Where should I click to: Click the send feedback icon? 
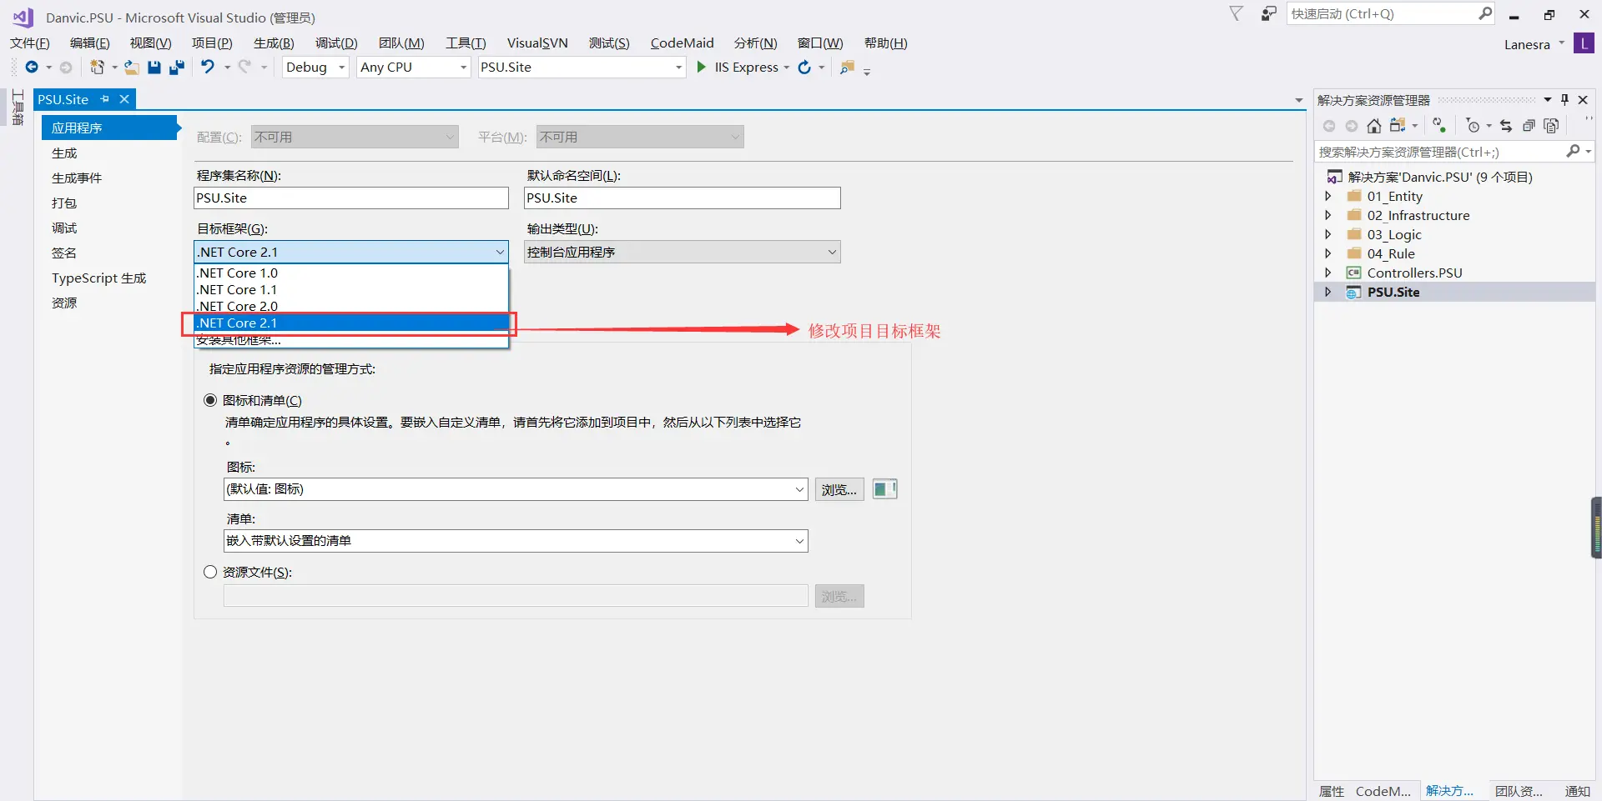[x=1269, y=14]
